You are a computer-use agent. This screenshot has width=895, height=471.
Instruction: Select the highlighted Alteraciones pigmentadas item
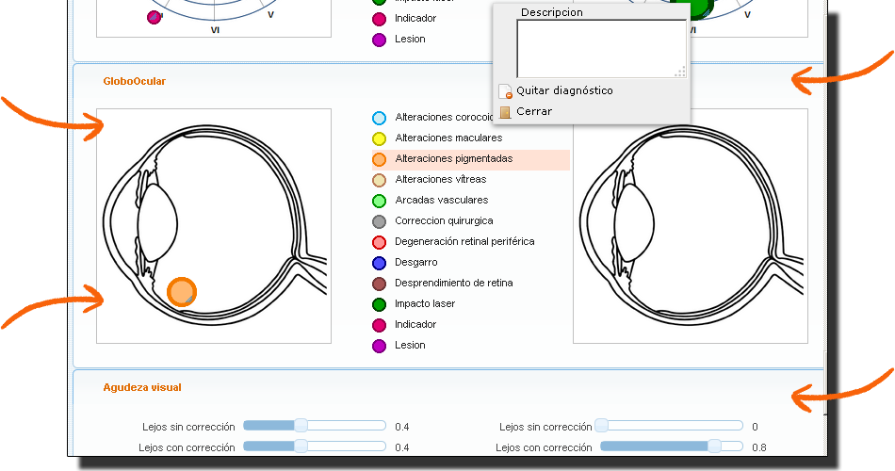[454, 159]
